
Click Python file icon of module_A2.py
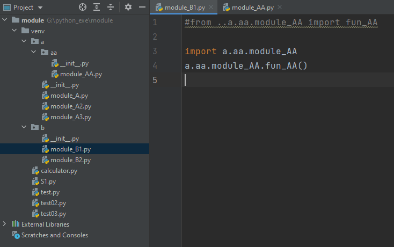(45, 106)
